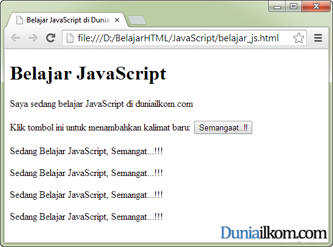The width and height of the screenshot is (333, 247).
Task: Click page icon in address bar
Action: [70, 38]
